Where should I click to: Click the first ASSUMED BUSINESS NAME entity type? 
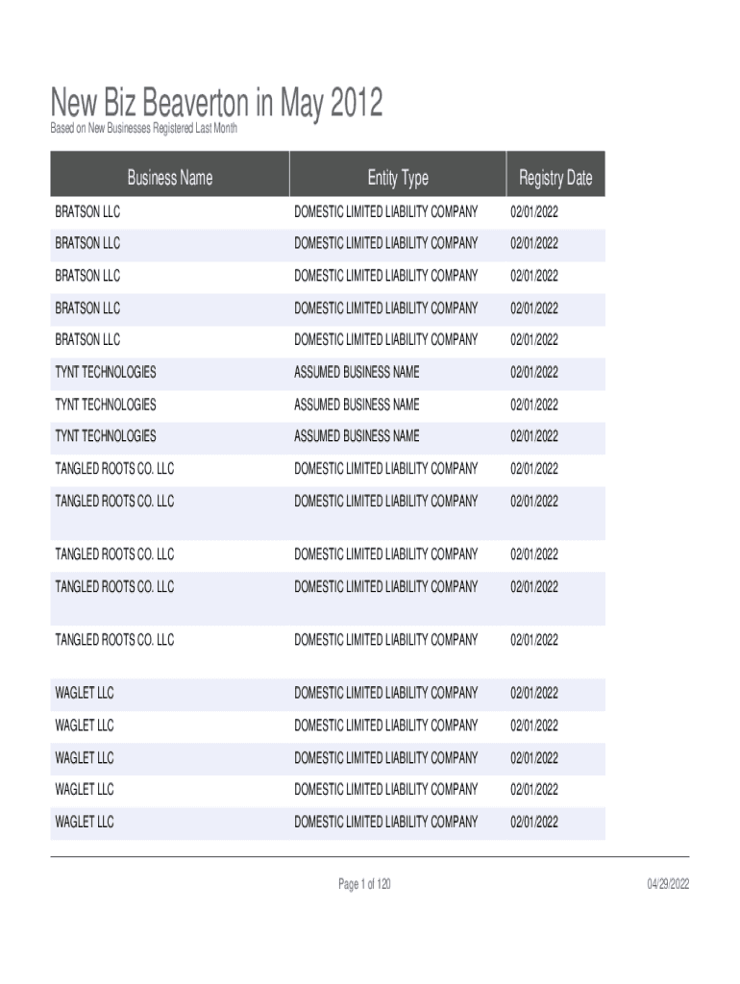(x=357, y=372)
